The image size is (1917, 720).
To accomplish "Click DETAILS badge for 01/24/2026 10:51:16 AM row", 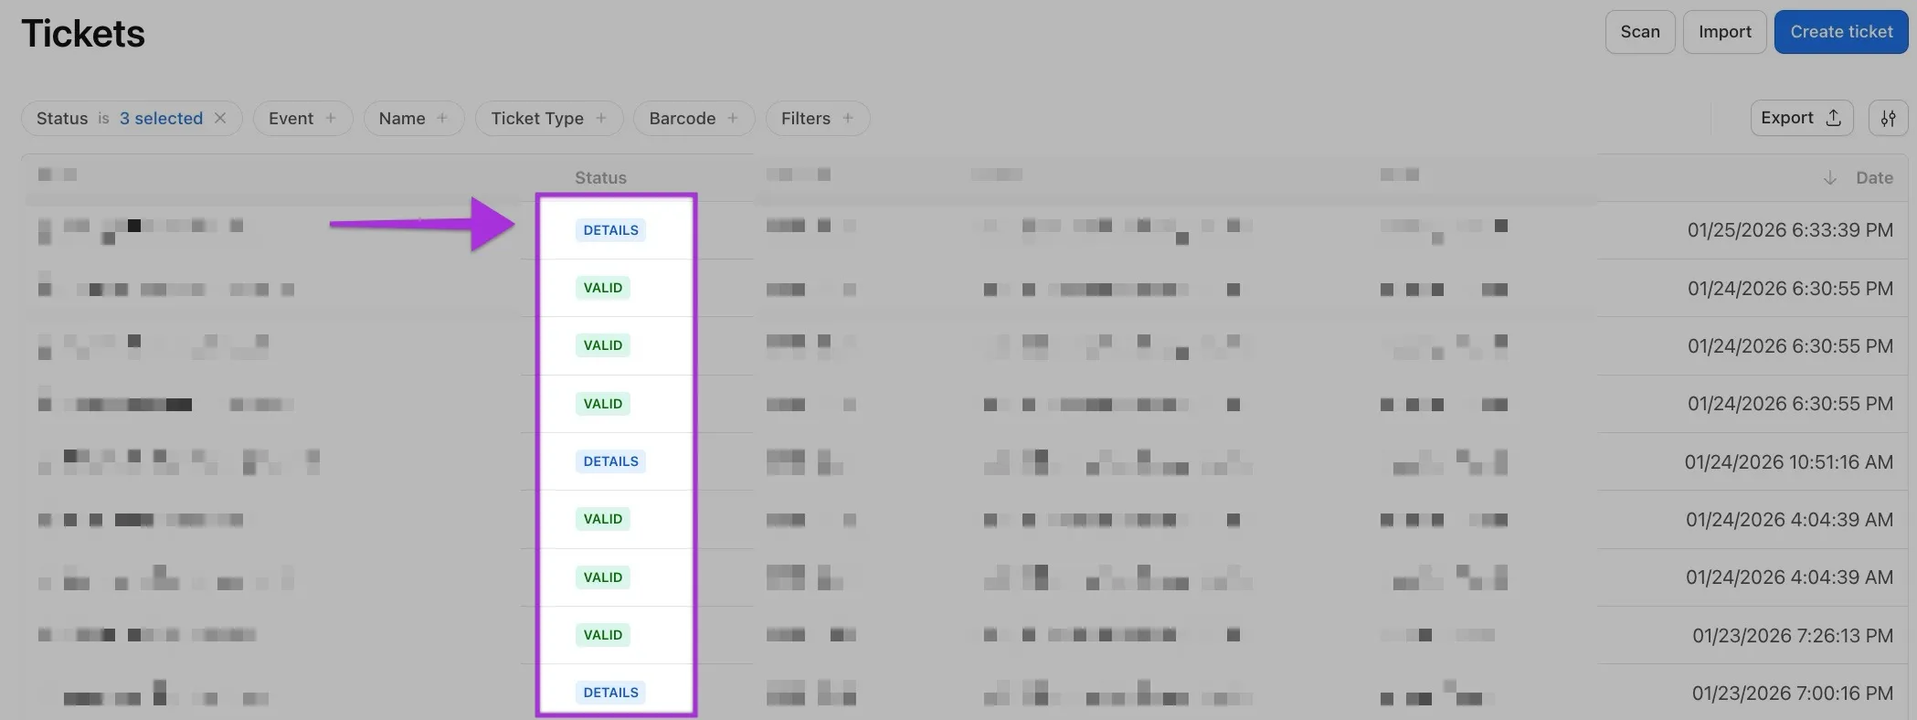I will [x=610, y=461].
